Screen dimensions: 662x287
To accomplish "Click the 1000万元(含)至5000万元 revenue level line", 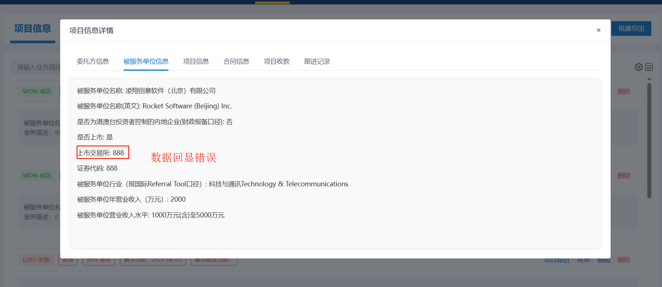I will pos(151,215).
